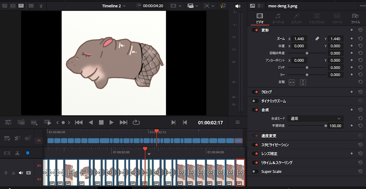Click the timeline options hamburger menu
The height and width of the screenshot is (189, 366).
237,122
